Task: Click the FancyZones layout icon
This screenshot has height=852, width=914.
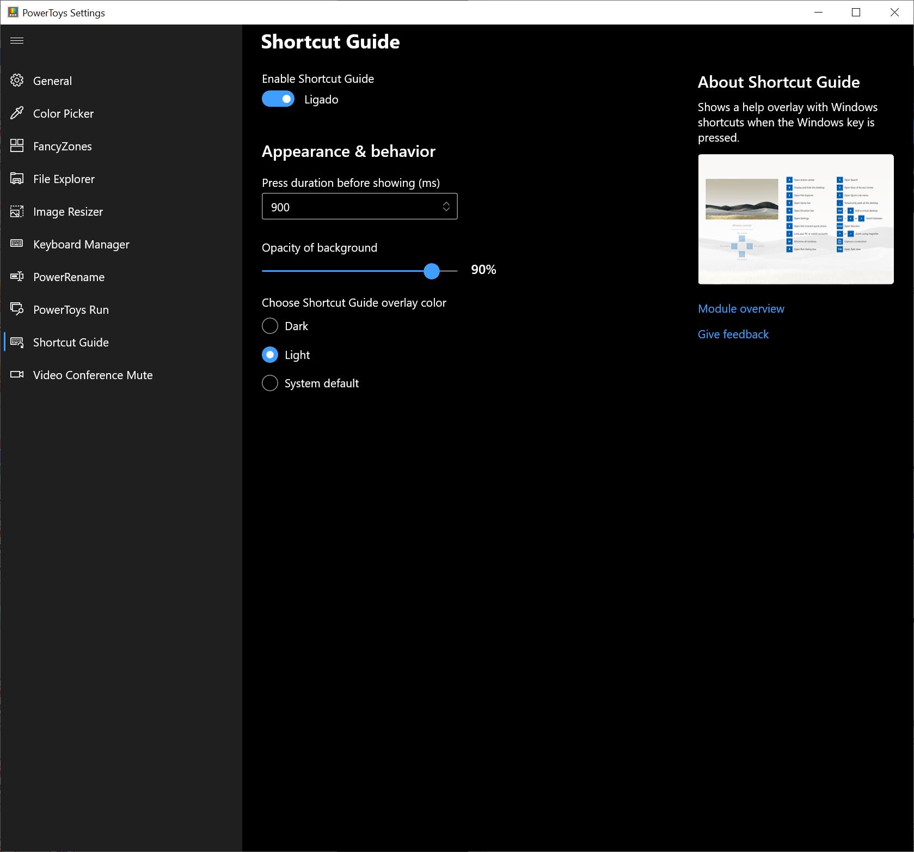Action: [x=17, y=145]
